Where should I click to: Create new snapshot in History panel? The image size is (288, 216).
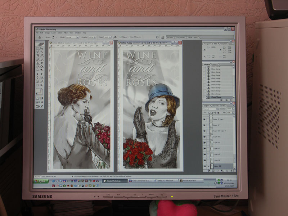pyautogui.click(x=226, y=100)
